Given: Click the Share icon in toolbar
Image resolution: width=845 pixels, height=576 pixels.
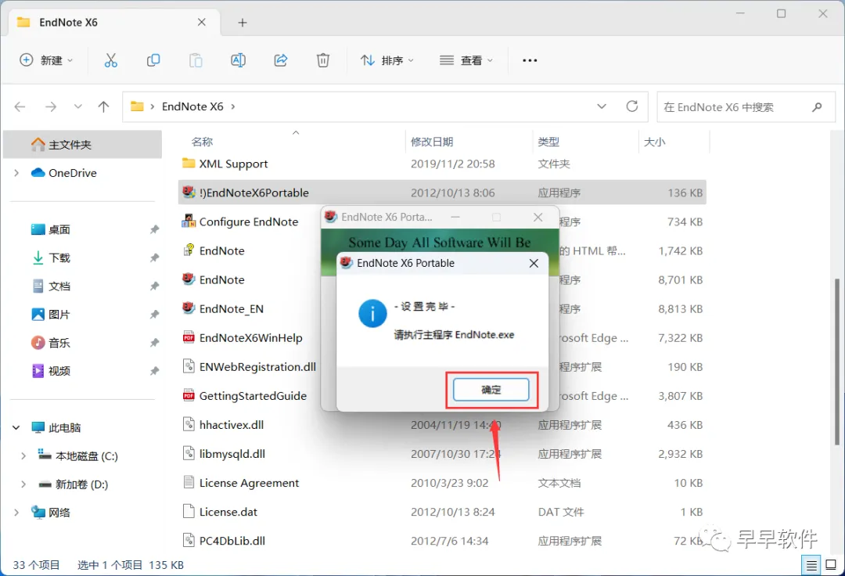Looking at the screenshot, I should click(x=281, y=60).
